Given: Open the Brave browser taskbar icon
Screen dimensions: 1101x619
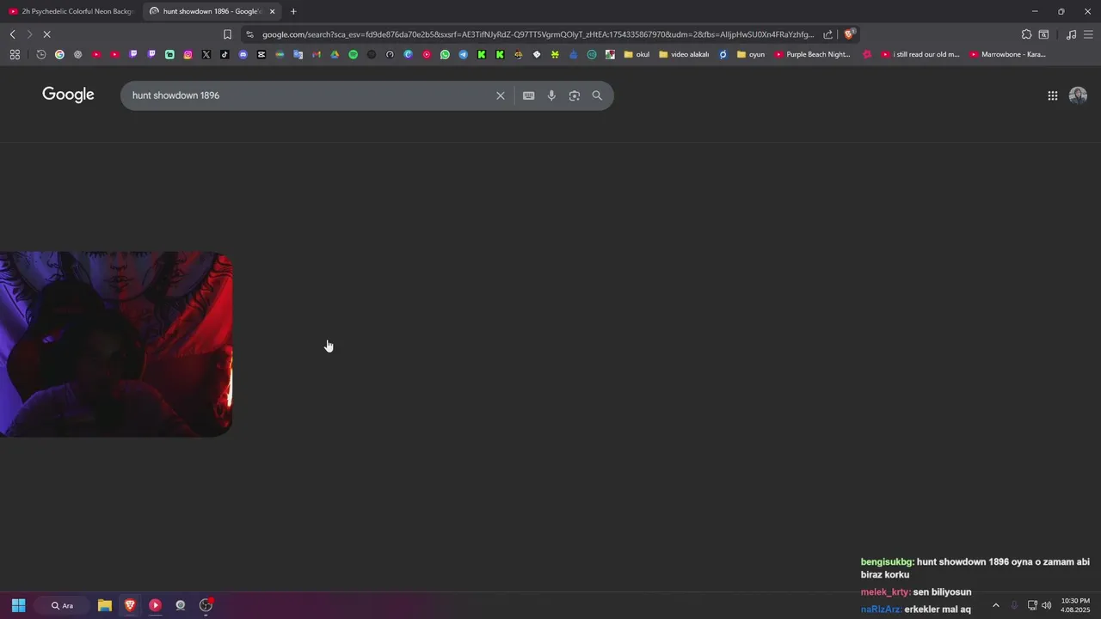Looking at the screenshot, I should (x=130, y=605).
